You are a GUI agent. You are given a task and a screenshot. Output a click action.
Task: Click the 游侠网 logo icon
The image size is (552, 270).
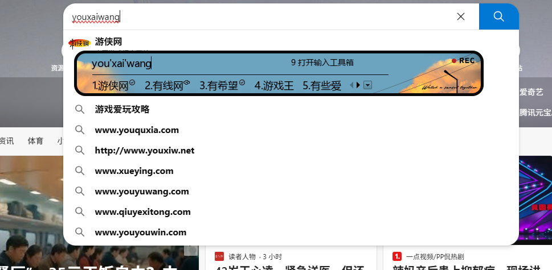coord(80,43)
